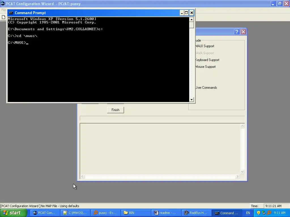Select Keyboard Support option in wizard

click(207, 60)
